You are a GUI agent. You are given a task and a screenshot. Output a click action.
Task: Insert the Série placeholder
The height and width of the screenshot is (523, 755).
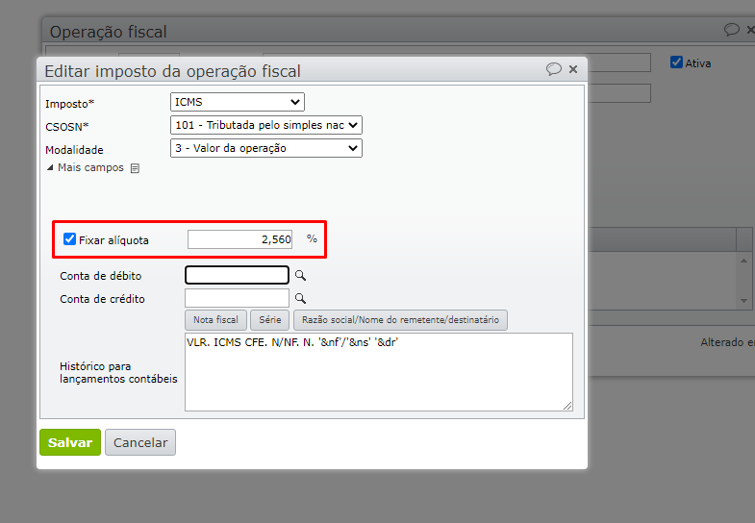(269, 320)
